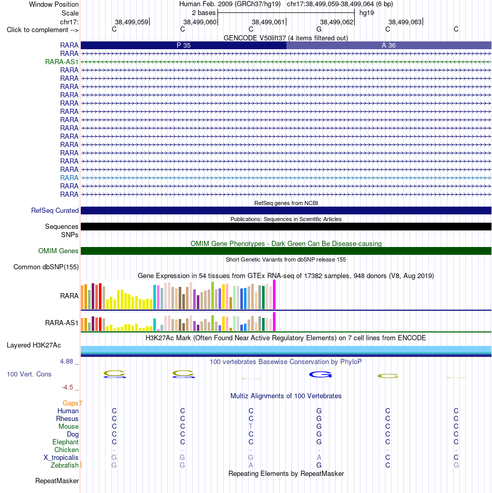Click the green RARA-AS1 gene track label
The width and height of the screenshot is (492, 493).
62,62
